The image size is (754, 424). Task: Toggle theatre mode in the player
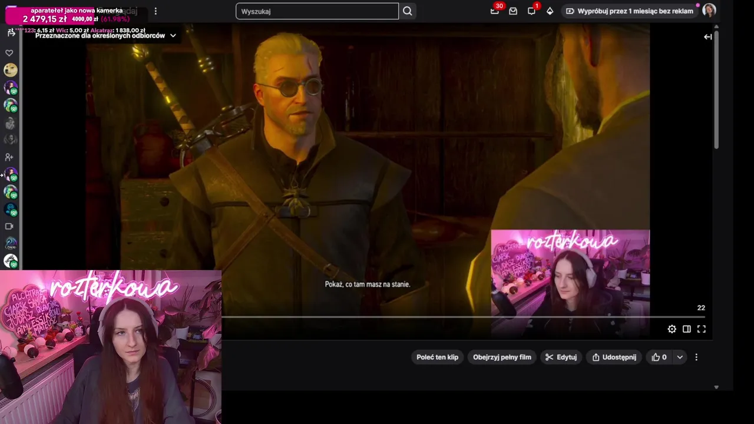tap(687, 329)
